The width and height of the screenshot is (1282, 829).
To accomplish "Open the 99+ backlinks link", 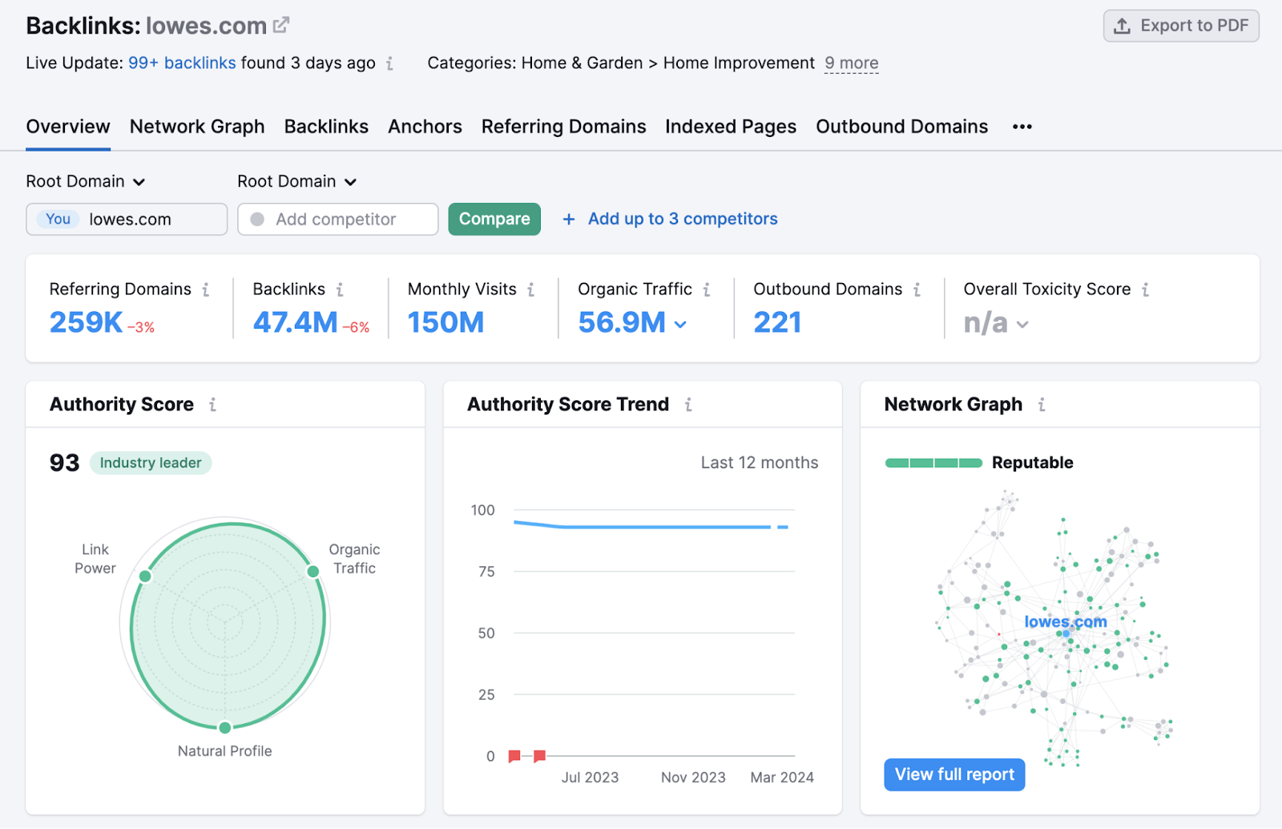I will click(181, 63).
